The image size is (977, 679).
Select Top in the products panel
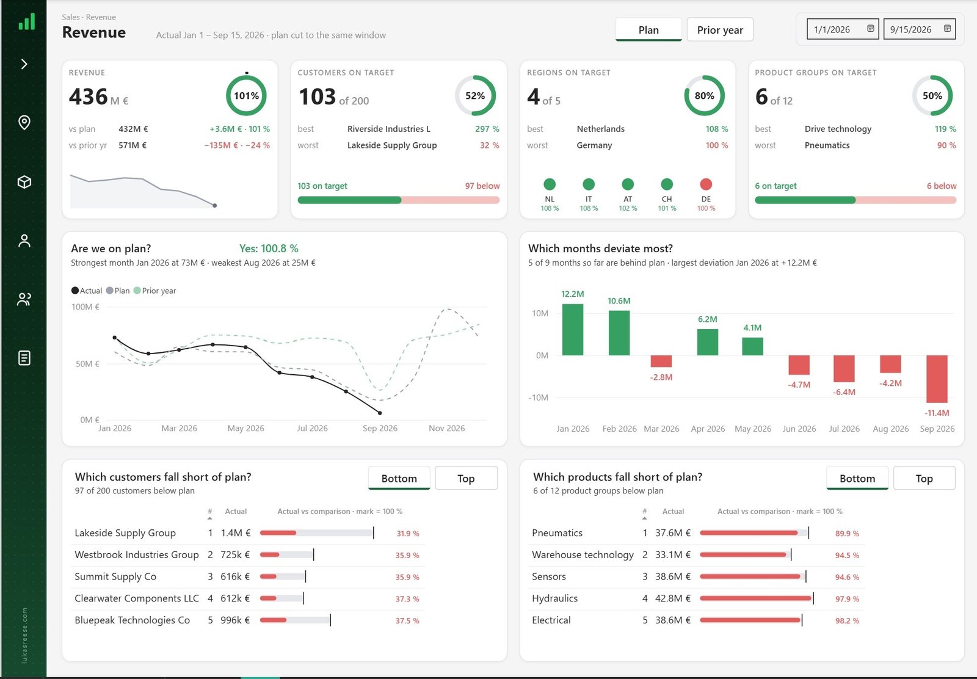pos(924,478)
